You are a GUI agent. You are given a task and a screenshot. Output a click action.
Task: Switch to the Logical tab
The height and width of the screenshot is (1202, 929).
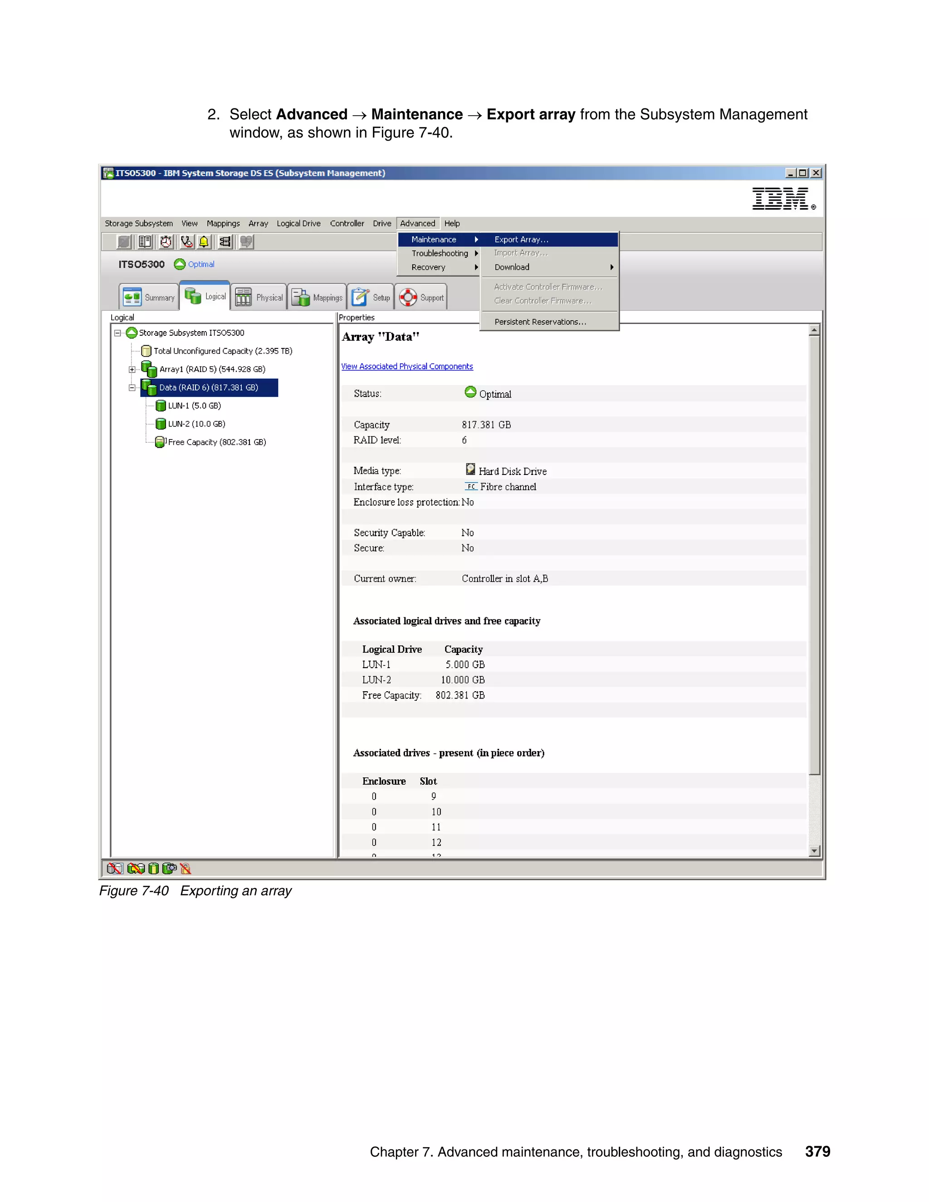[x=205, y=296]
